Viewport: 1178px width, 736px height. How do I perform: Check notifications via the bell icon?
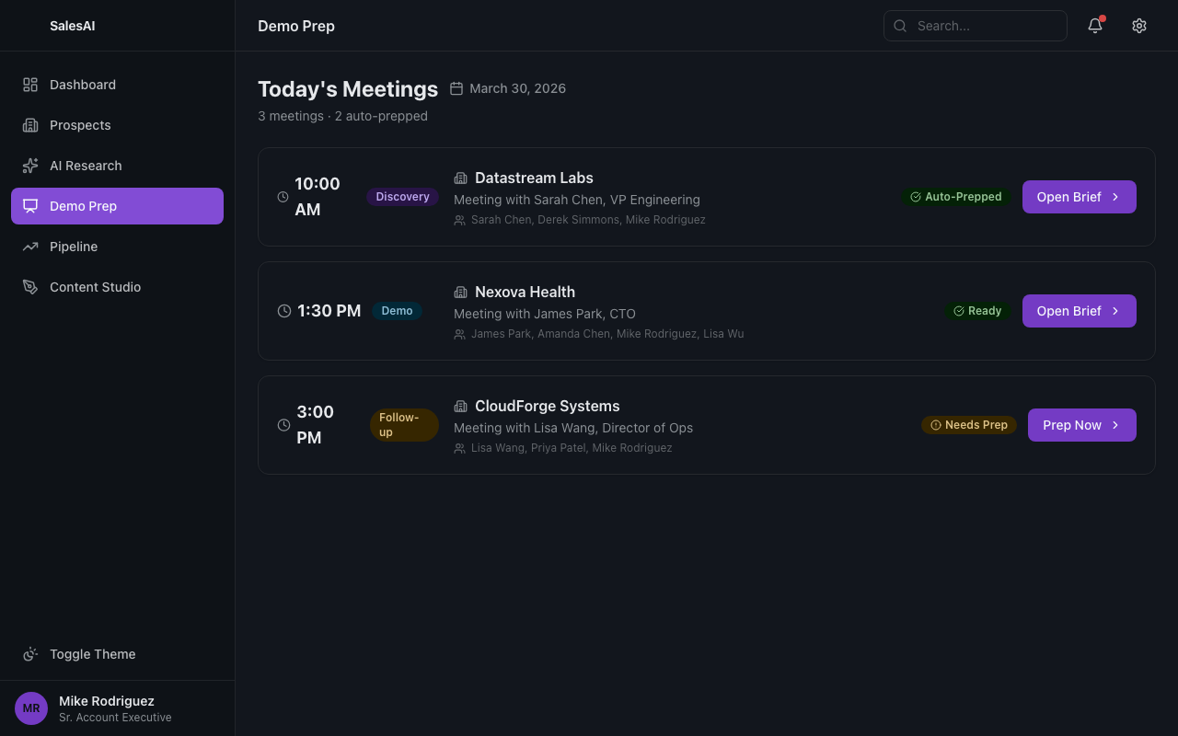(x=1094, y=26)
